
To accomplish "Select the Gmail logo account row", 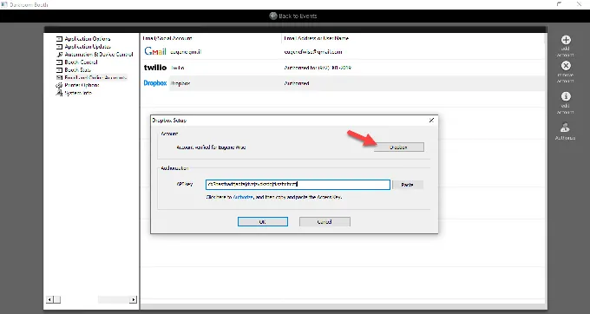I will (343, 51).
